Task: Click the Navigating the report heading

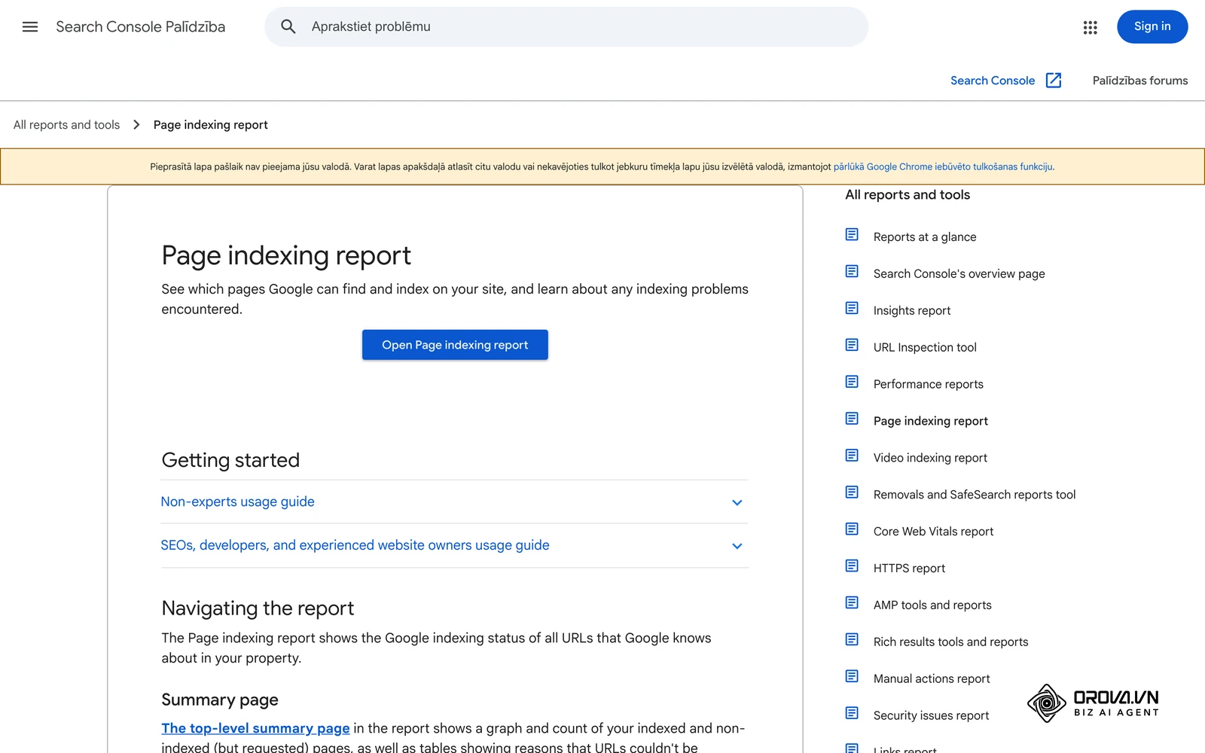Action: coord(258,608)
